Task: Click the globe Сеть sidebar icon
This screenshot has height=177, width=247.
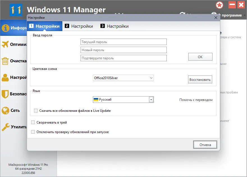Action: [x=5, y=110]
